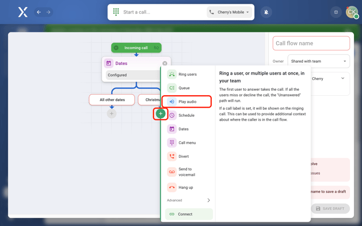Add step under All other dates
The image size is (362, 226).
pos(111,114)
